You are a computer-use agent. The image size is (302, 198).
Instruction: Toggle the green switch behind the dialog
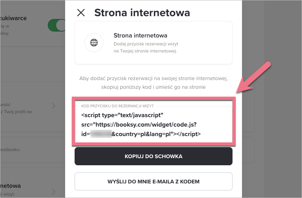[x=56, y=25]
